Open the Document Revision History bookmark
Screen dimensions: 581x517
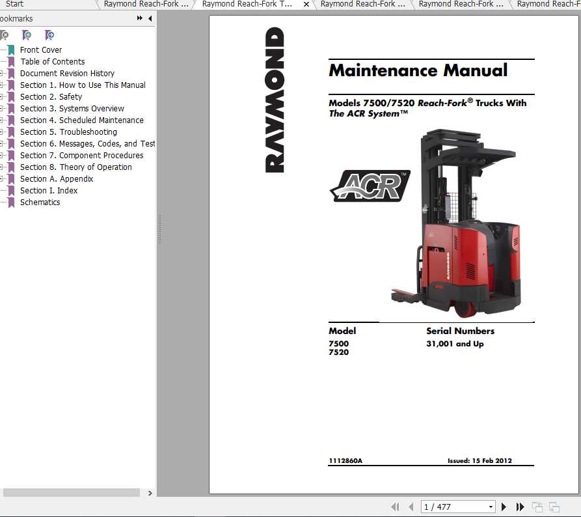coord(68,74)
